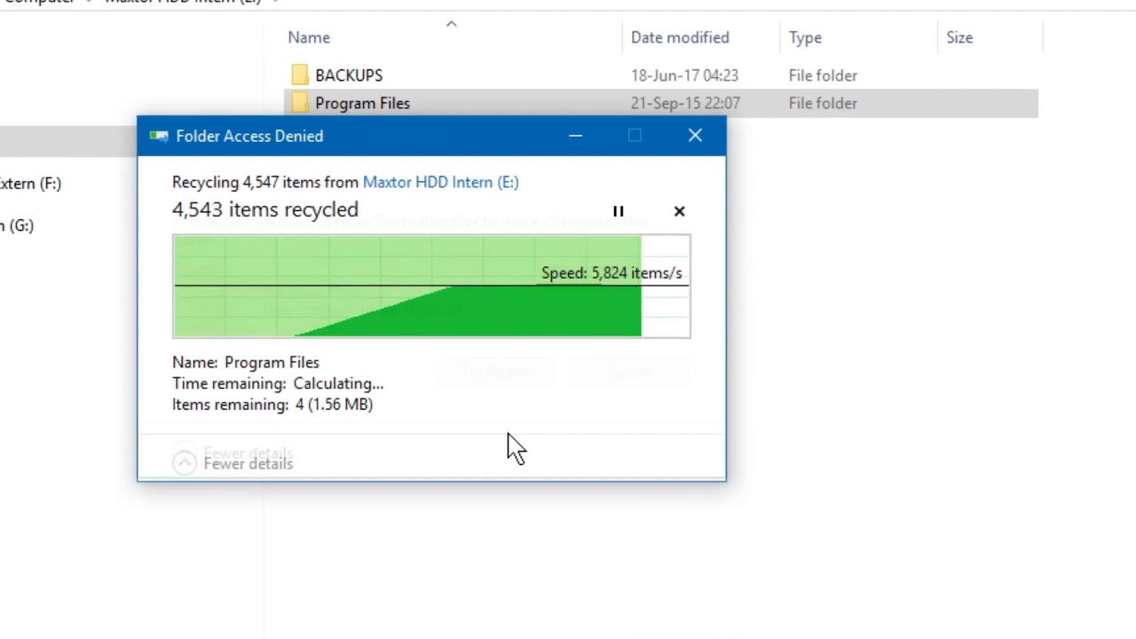Viewport: 1136px width, 639px height.
Task: Sort files by Date modified column
Action: click(x=680, y=37)
